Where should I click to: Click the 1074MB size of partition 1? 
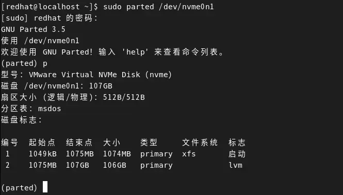pos(117,154)
